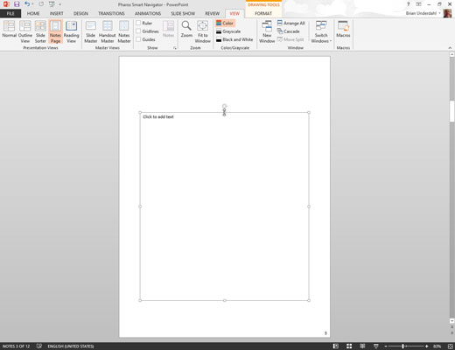The width and height of the screenshot is (455, 350).
Task: Click the Zoom magnifier button
Action: click(186, 29)
